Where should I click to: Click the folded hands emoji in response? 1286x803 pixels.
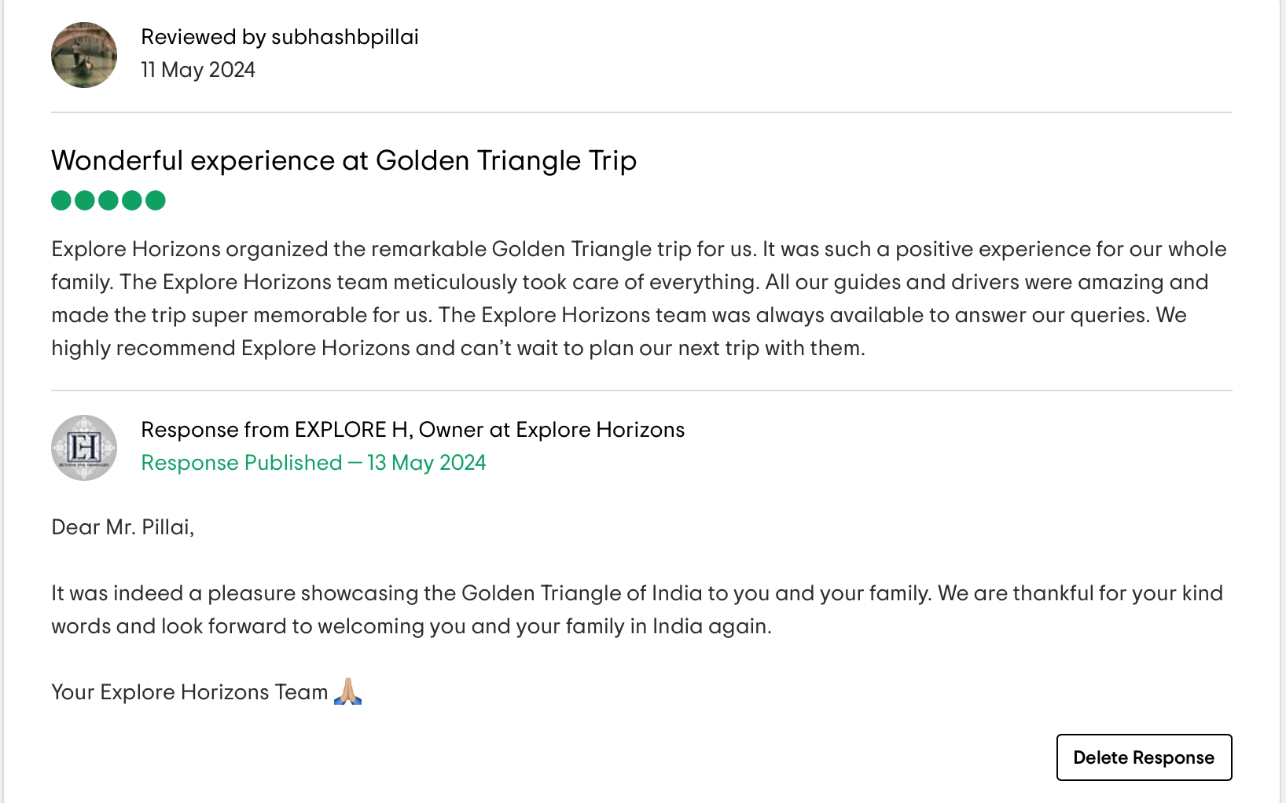pyautogui.click(x=348, y=691)
